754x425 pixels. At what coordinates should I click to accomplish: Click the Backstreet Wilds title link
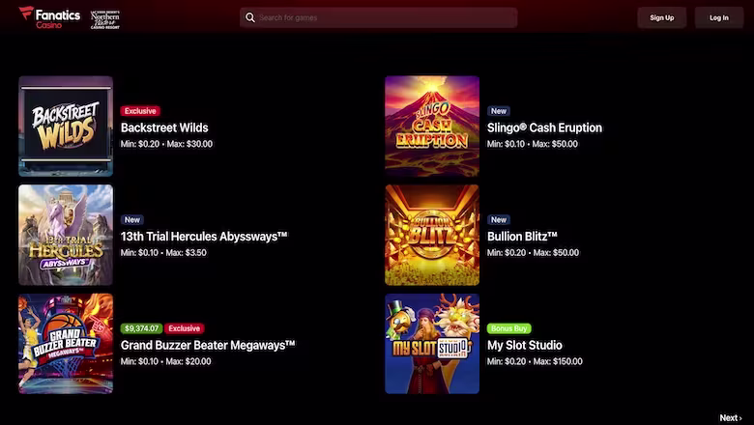(x=164, y=127)
